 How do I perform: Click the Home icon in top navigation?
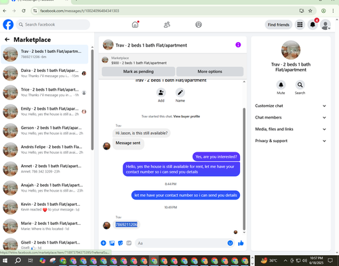135,24
